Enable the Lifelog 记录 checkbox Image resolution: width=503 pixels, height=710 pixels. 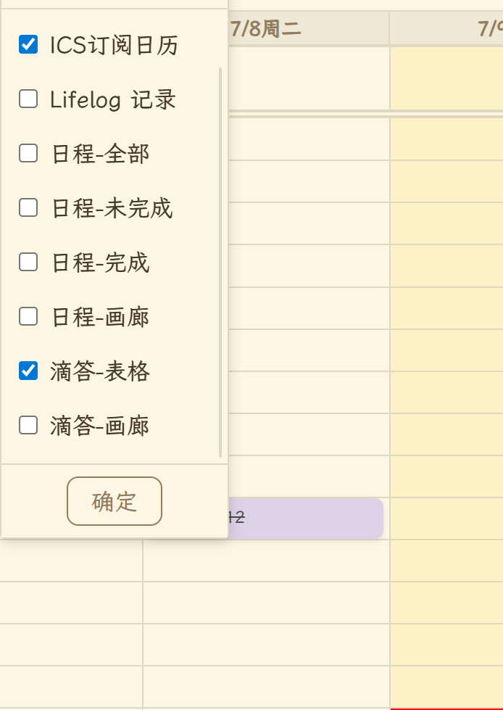click(x=28, y=99)
